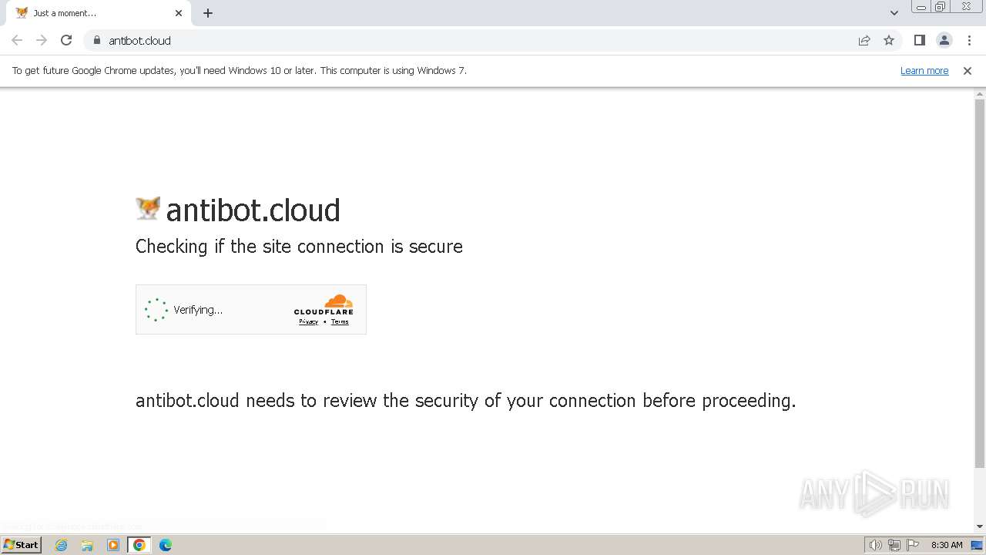Click 'Checking if the site connection is secure'
Image resolution: width=986 pixels, height=555 pixels.
299,246
